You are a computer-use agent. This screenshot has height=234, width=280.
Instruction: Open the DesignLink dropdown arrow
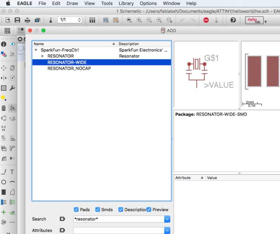[x=266, y=22]
